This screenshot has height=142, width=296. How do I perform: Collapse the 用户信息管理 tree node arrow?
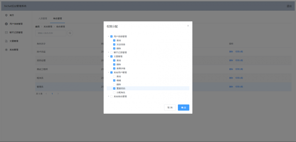pyautogui.click(x=109, y=36)
